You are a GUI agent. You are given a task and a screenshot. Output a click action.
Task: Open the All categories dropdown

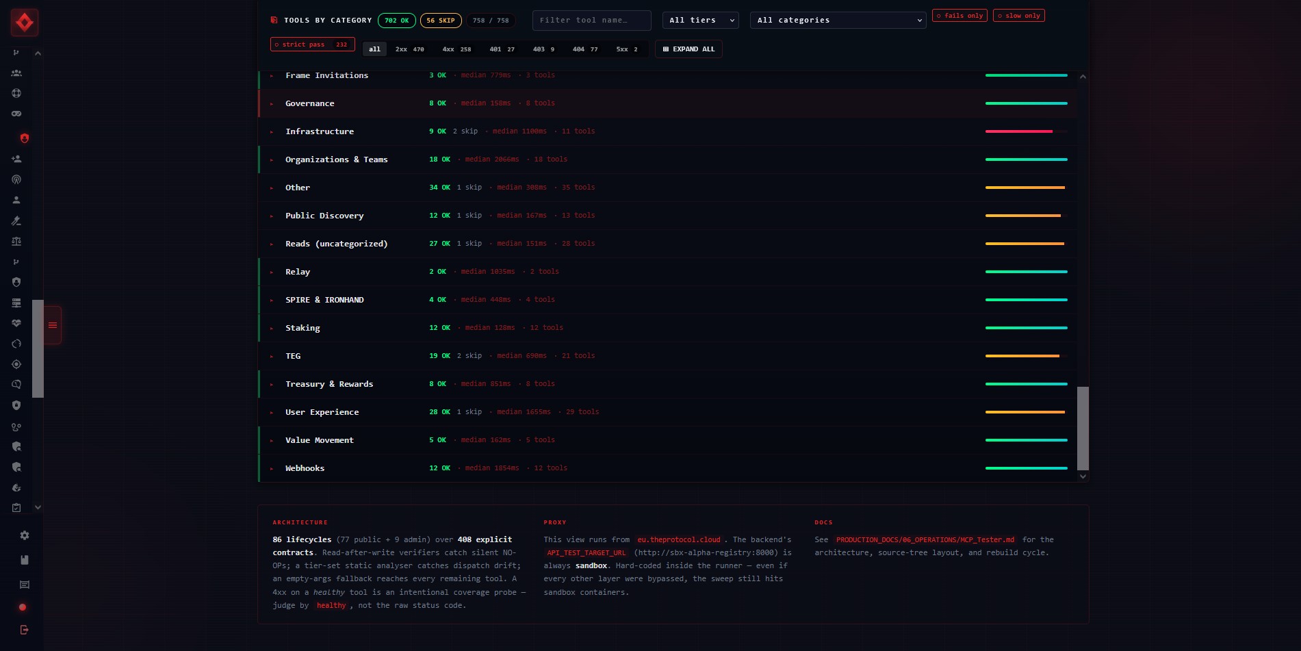pyautogui.click(x=838, y=21)
